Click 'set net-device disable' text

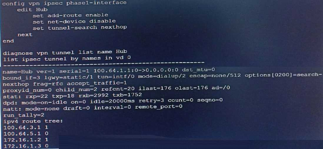[x=74, y=21]
